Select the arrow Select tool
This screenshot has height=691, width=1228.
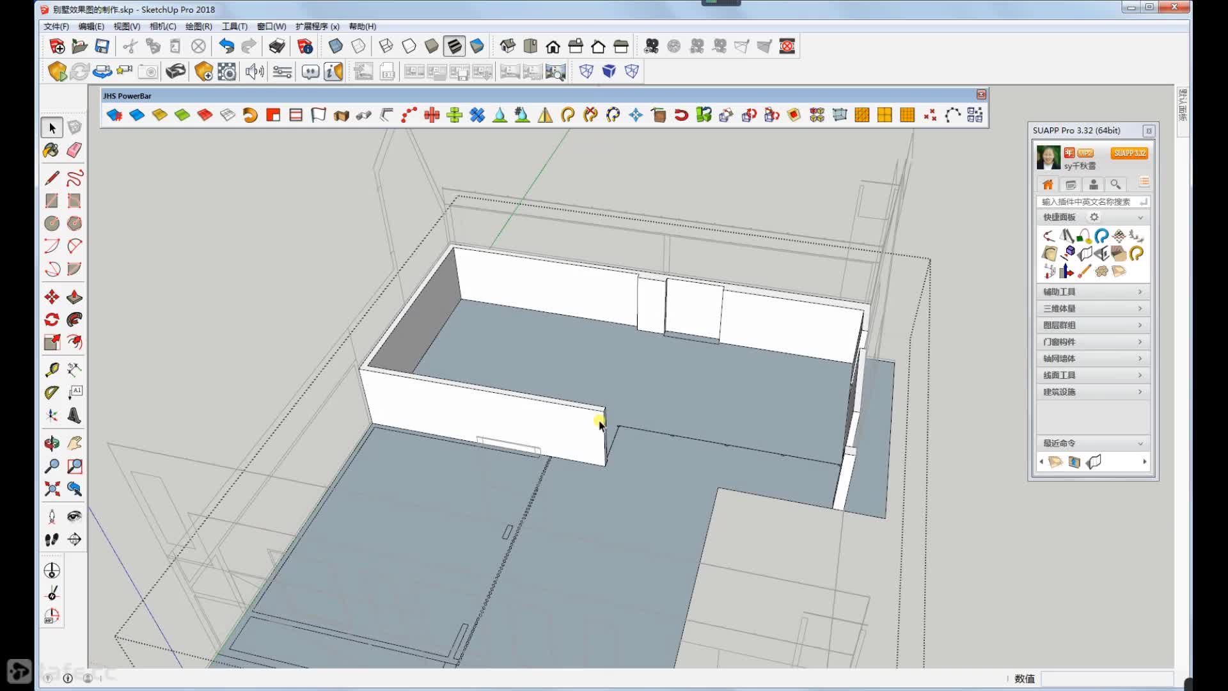[x=52, y=128]
